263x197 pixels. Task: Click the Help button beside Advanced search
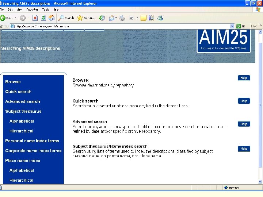(244, 124)
